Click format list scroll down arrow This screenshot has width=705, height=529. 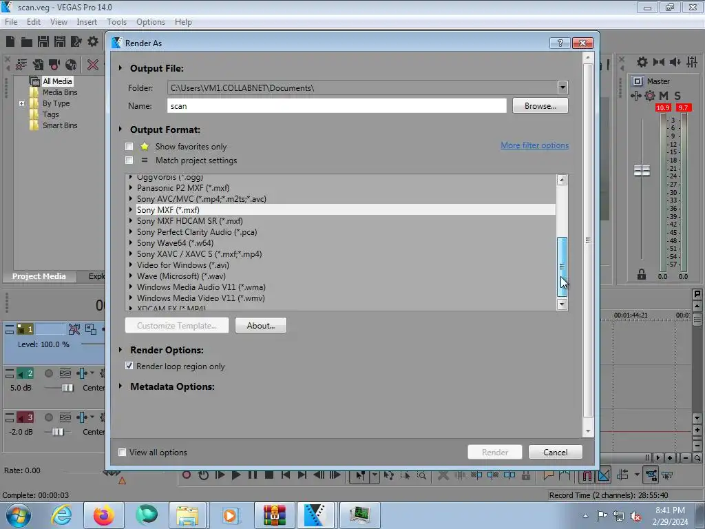(562, 304)
